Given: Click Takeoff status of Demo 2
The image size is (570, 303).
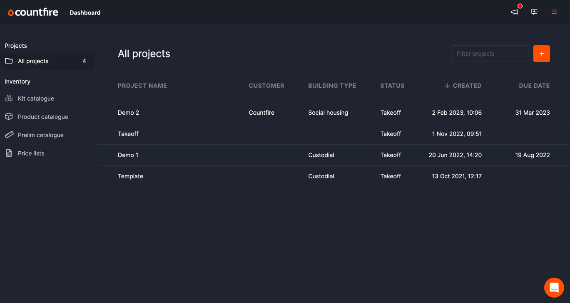Looking at the screenshot, I should tap(391, 113).
